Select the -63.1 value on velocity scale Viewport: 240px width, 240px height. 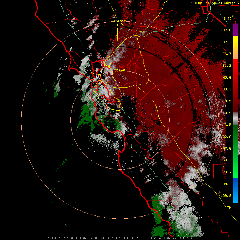click(226, 160)
